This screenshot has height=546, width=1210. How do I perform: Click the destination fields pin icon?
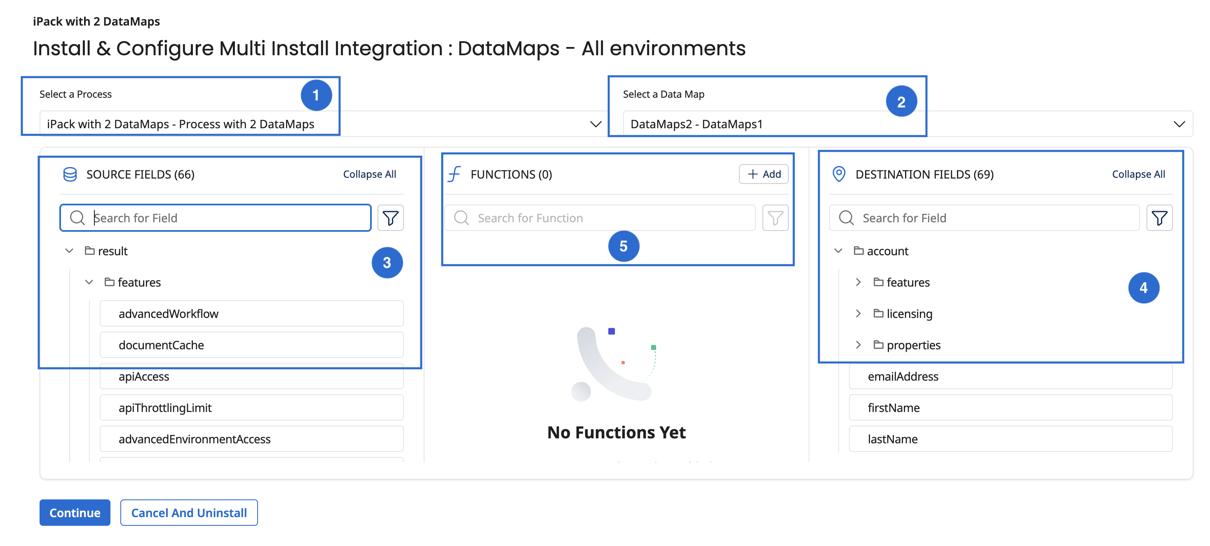point(838,174)
